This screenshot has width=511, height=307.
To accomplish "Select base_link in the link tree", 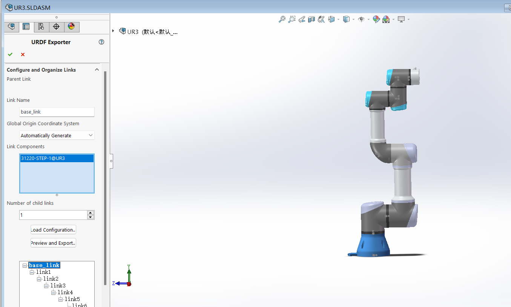I will [44, 266].
